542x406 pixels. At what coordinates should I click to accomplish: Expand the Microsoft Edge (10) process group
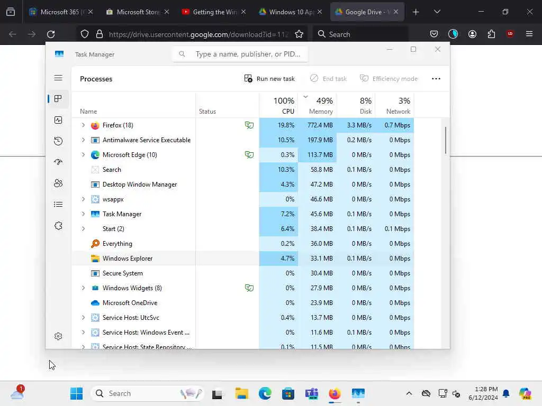(83, 155)
